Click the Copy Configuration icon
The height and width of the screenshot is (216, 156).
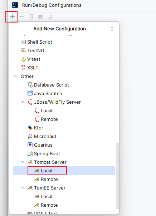(31, 17)
